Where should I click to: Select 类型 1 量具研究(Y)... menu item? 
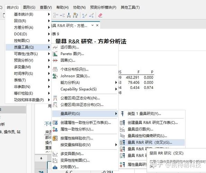pyautogui.click(x=152, y=113)
